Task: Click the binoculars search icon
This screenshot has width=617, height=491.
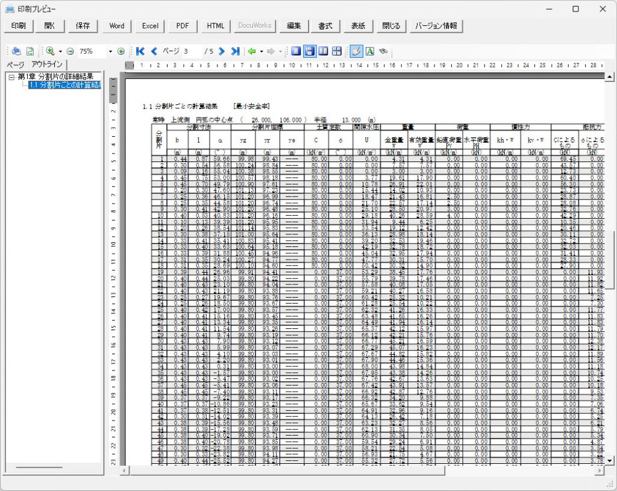Action: click(383, 51)
